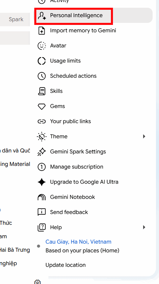Image resolution: width=159 pixels, height=284 pixels.
Task: Click the grey box below Spark
Action: [15, 38]
